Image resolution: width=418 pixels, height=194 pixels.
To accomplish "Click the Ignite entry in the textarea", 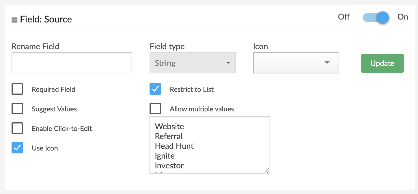I will tap(165, 156).
